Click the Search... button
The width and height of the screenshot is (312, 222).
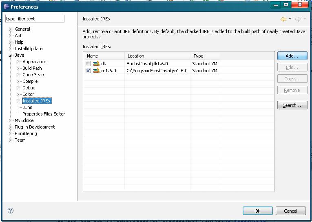[292, 105]
